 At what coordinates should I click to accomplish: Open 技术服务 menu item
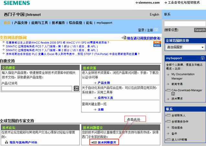[58, 23]
